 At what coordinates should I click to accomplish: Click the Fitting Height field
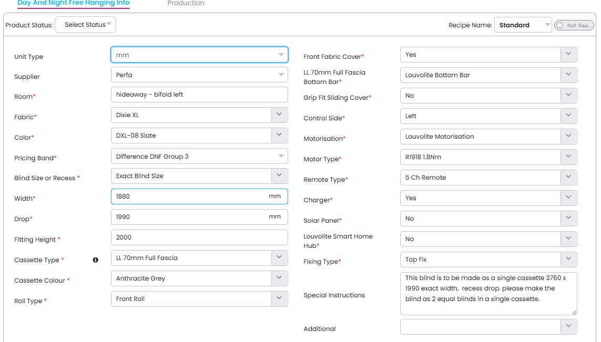199,237
